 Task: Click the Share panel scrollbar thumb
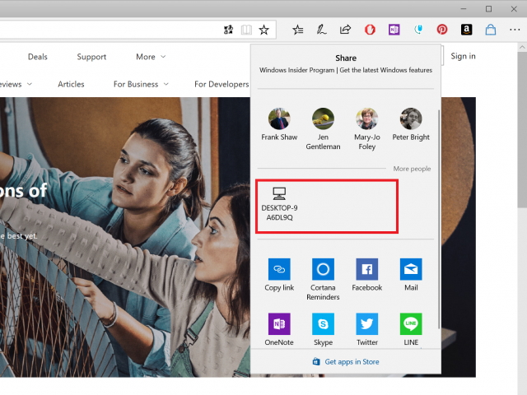coord(439,219)
